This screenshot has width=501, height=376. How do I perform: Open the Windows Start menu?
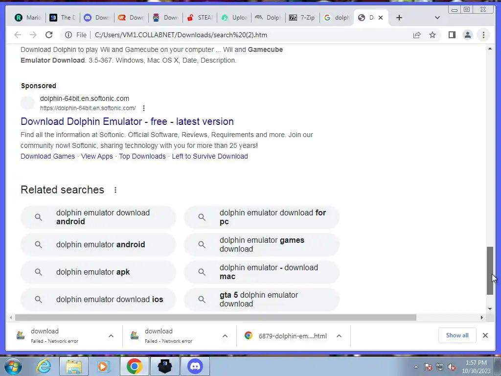(13, 366)
